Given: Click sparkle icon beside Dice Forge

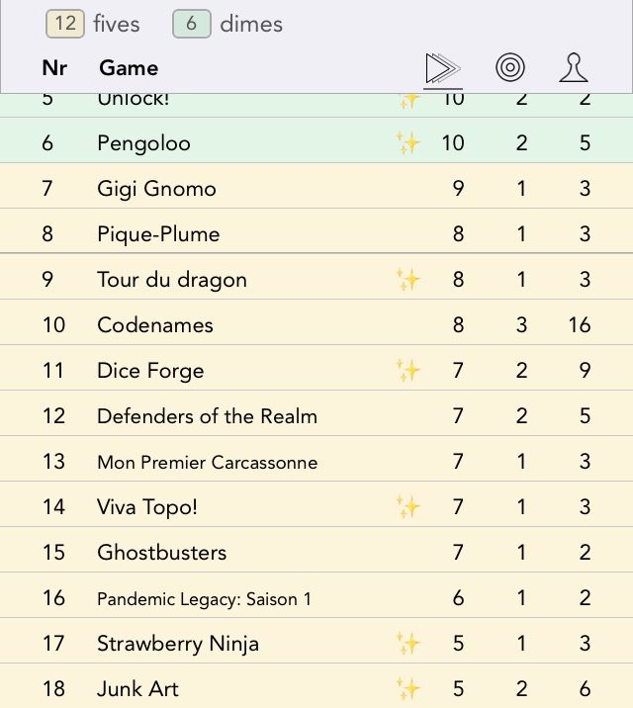Looking at the screenshot, I should click(x=408, y=371).
